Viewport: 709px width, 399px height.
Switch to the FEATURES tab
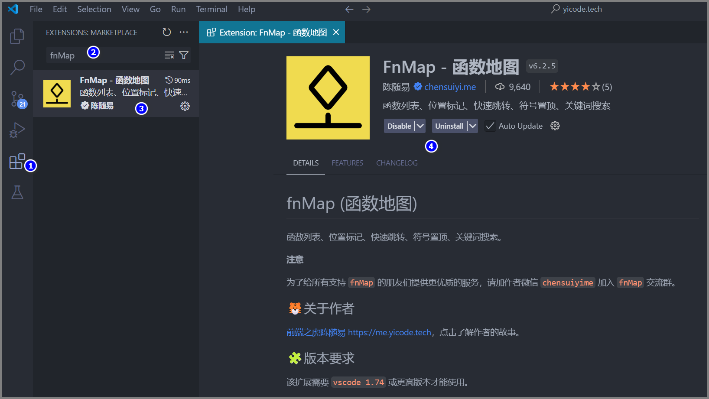click(348, 163)
